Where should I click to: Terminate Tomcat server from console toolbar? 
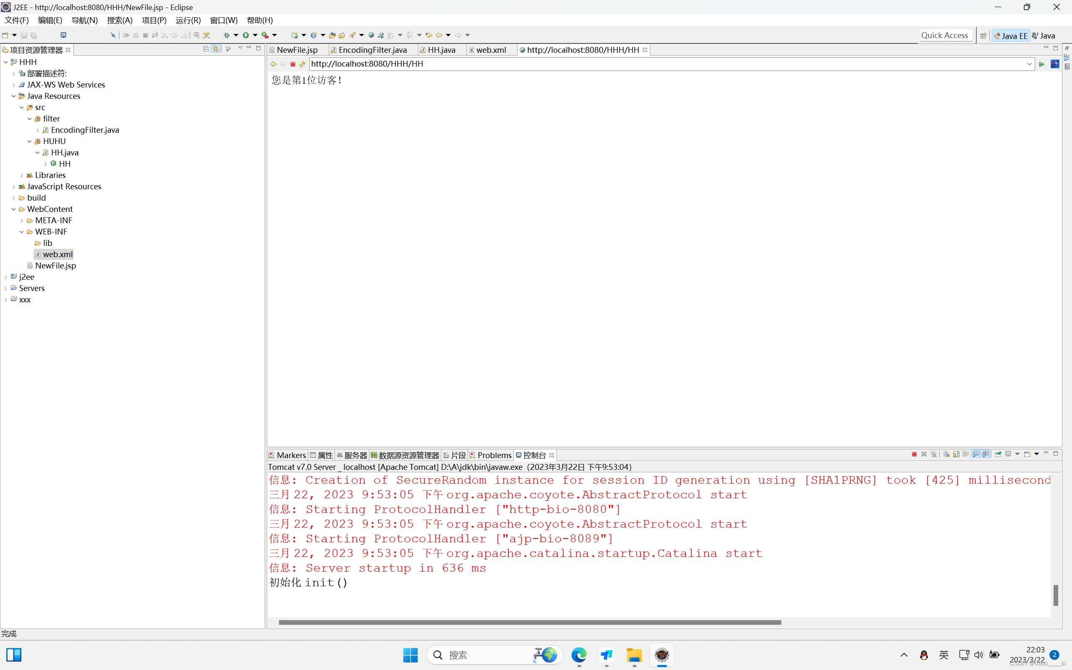click(914, 454)
